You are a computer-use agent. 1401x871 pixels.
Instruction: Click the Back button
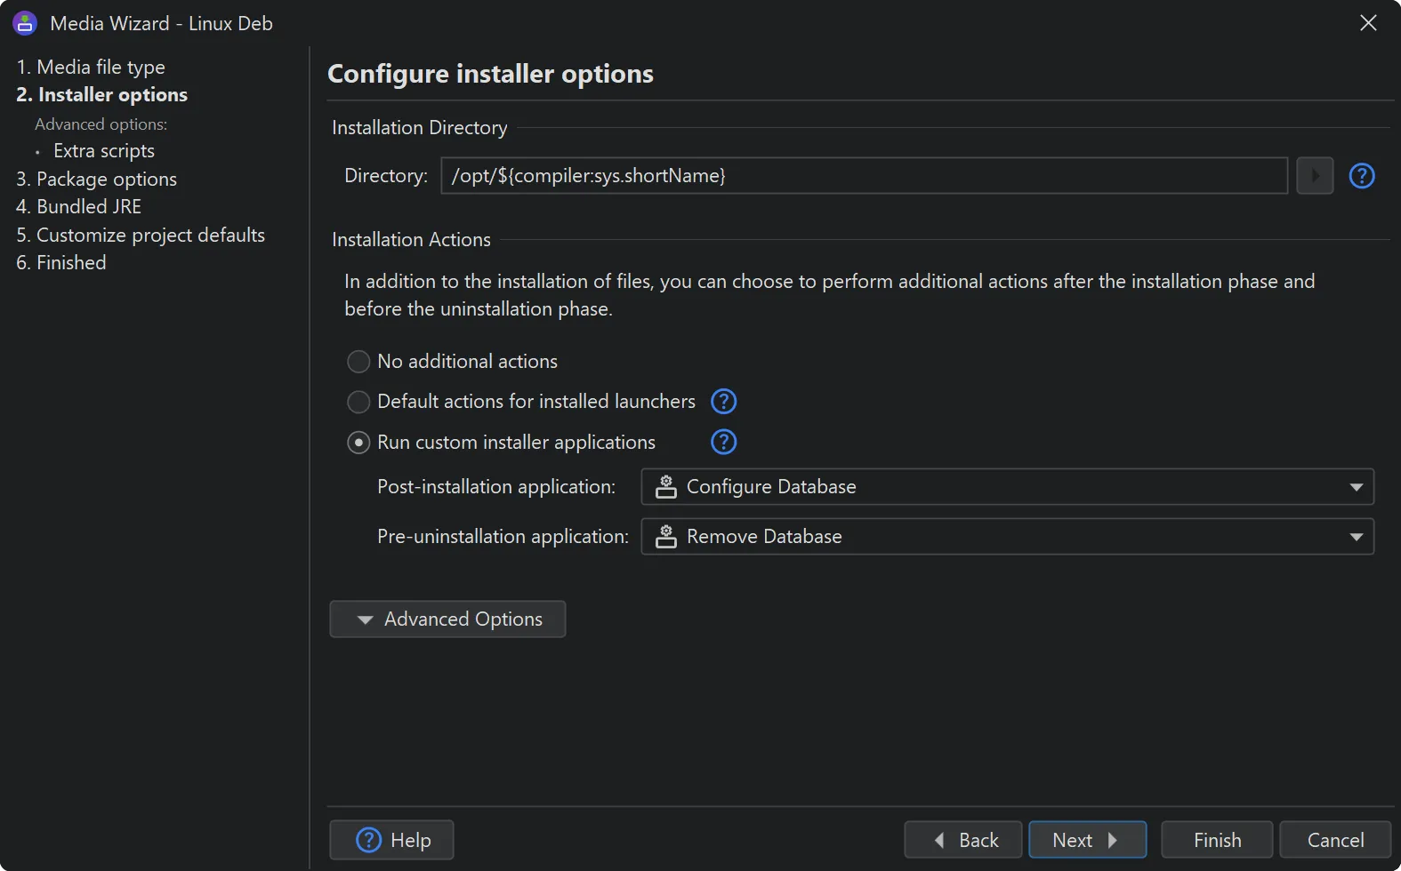click(x=962, y=840)
